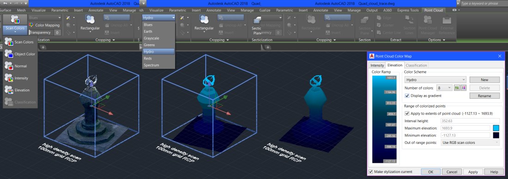Click the AutoCAD logo in the Color Map dialog title
The height and width of the screenshot is (179, 508).
[x=372, y=56]
